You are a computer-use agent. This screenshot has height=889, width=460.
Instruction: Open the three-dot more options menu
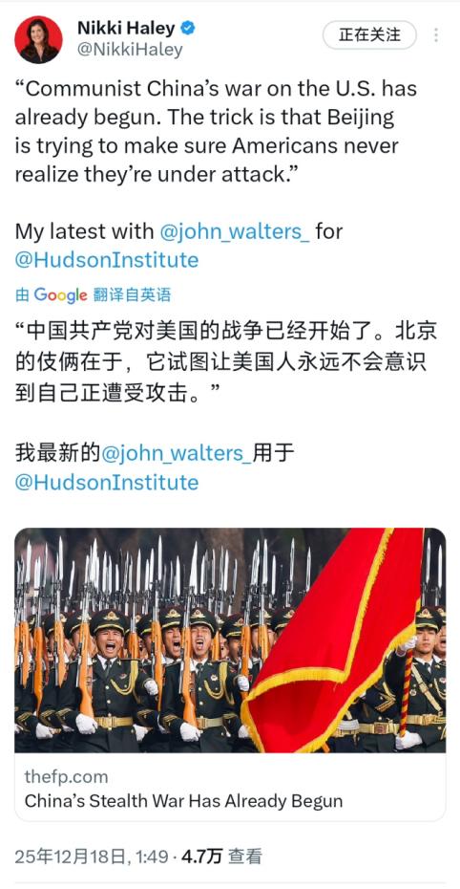[x=436, y=35]
